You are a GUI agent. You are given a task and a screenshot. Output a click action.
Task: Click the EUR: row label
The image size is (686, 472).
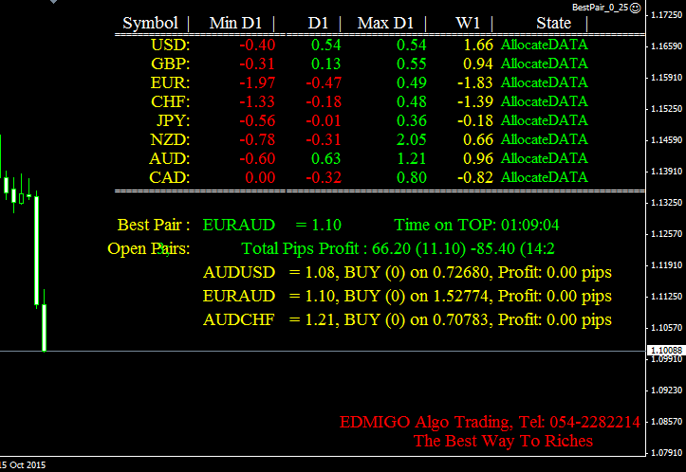click(170, 83)
